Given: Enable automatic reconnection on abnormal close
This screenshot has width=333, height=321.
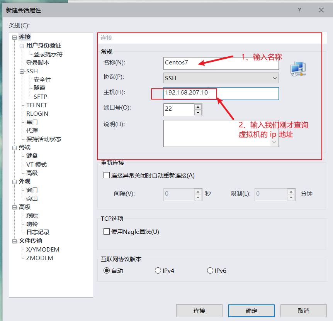Looking at the screenshot, I should 106,175.
